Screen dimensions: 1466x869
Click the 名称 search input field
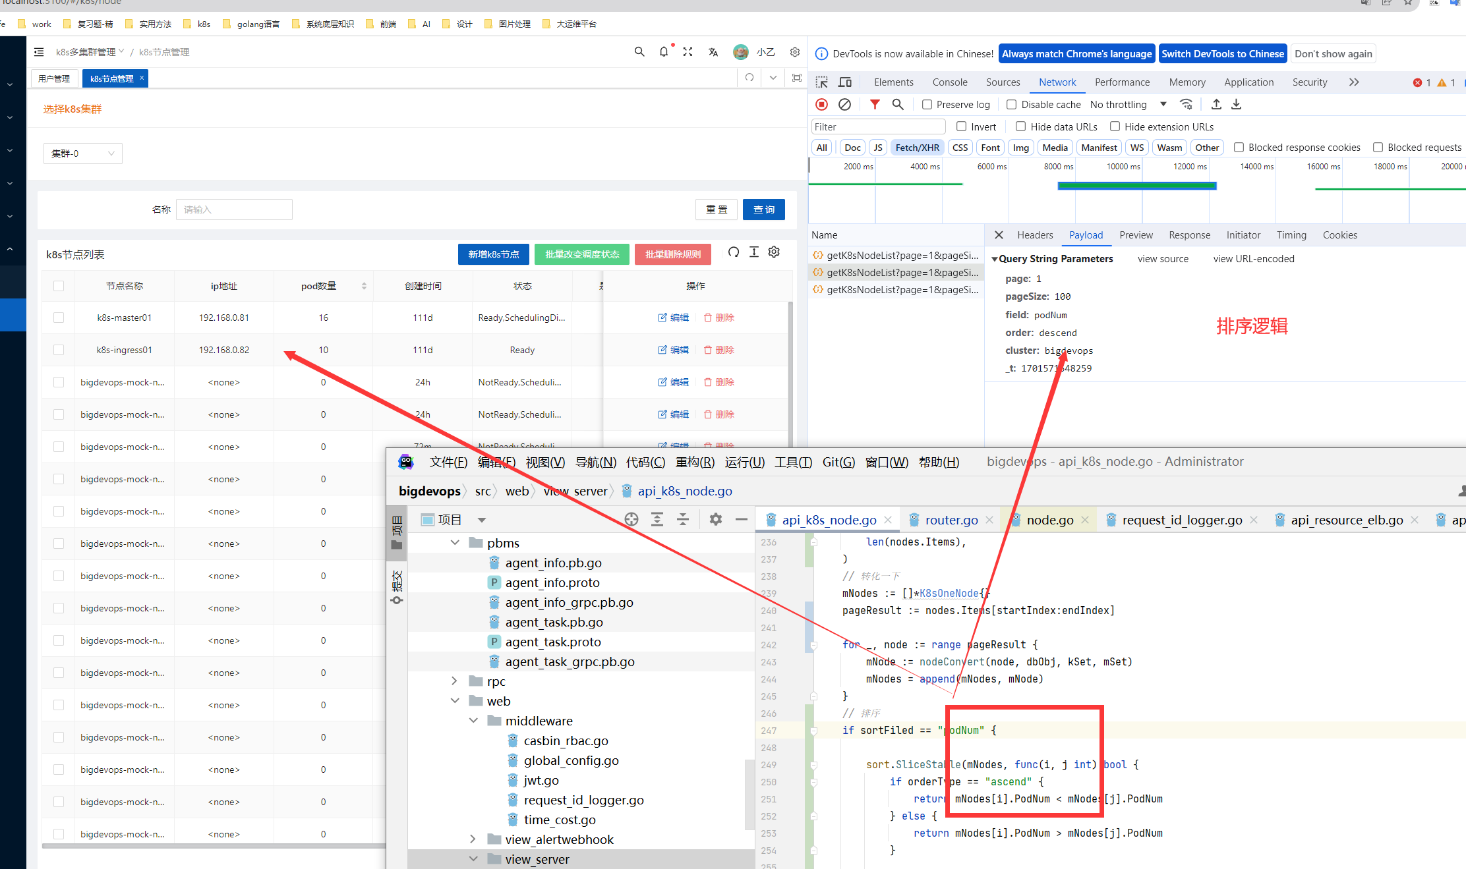tap(234, 210)
